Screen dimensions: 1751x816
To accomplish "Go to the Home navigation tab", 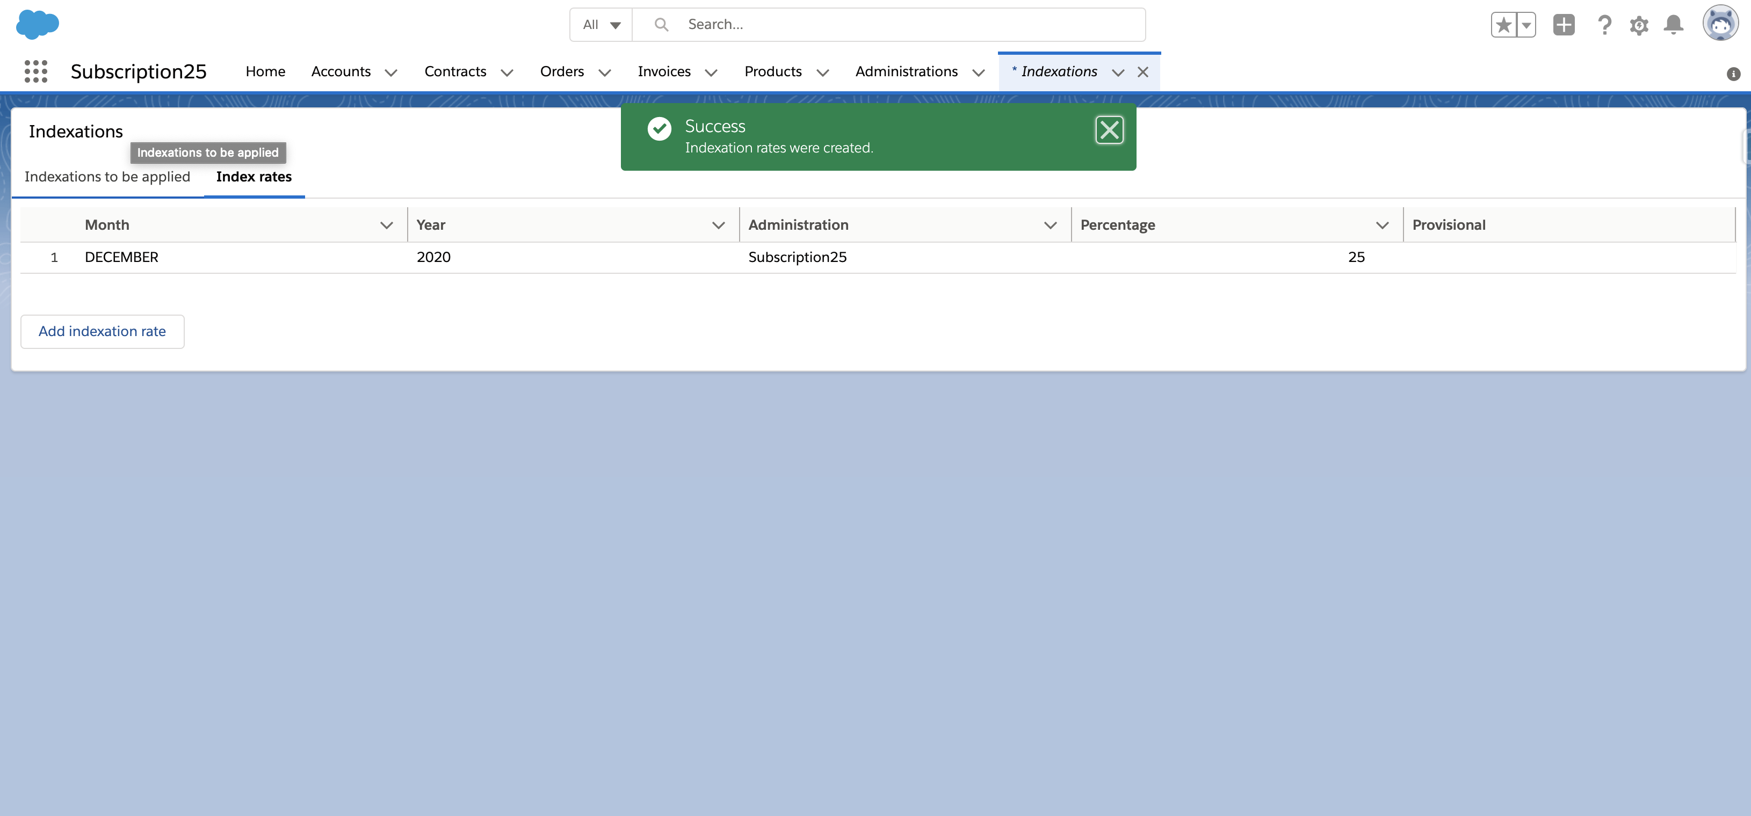I will 265,71.
